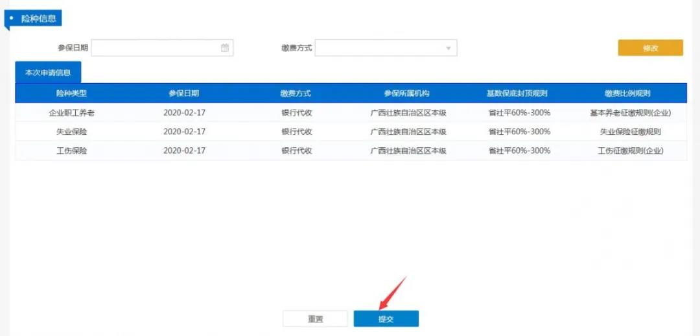The height and width of the screenshot is (336, 700).
Task: Click the 缴费比例规则 column header
Action: (x=629, y=93)
